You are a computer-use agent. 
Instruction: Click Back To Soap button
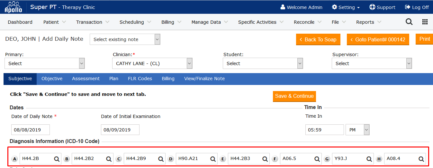318,39
